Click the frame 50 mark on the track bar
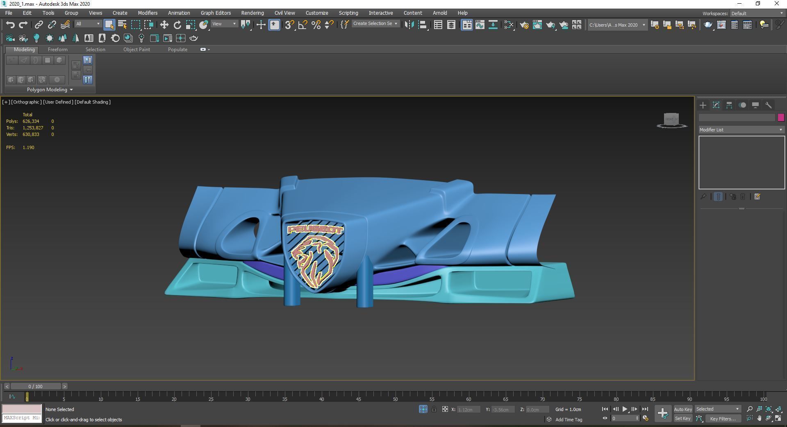 (395, 397)
